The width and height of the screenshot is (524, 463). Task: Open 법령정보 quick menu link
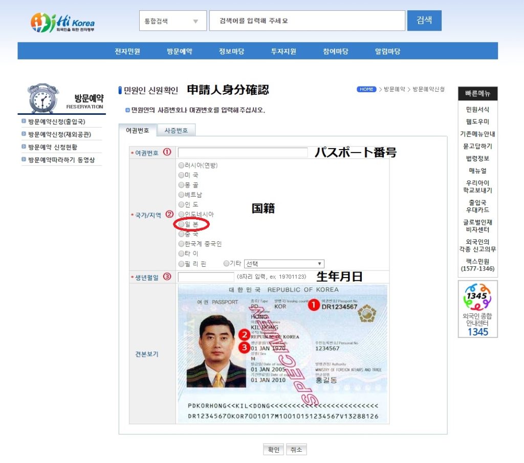(x=477, y=158)
